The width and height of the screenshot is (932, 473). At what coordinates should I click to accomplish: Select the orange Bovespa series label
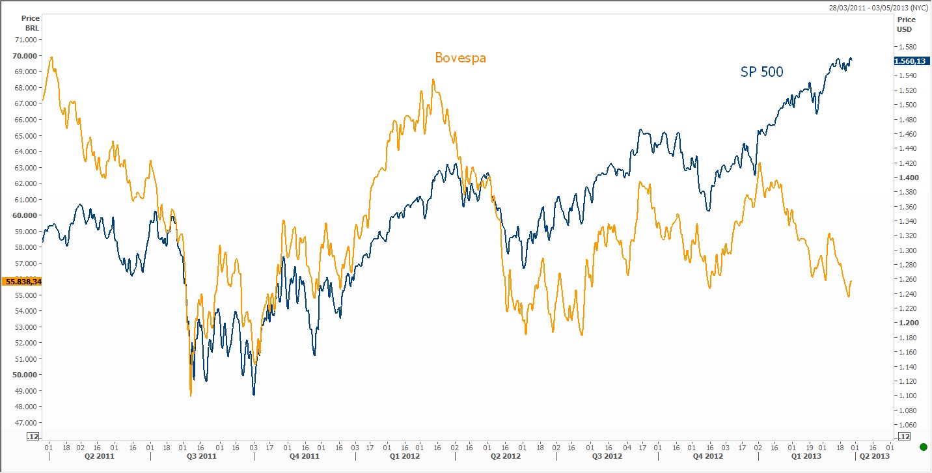click(460, 58)
